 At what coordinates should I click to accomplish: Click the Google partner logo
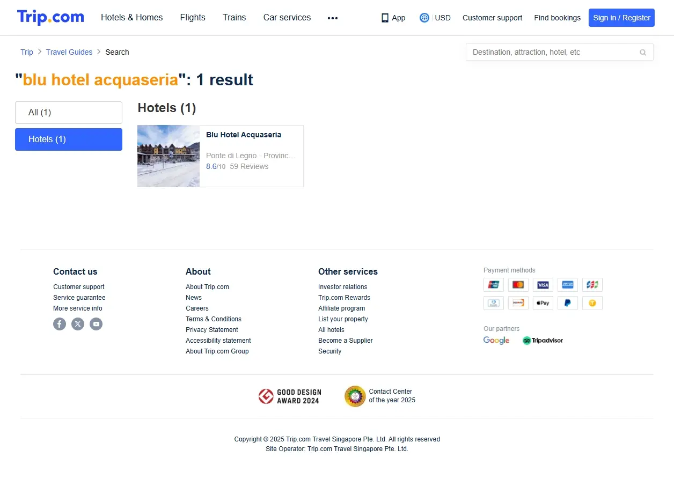pos(496,341)
